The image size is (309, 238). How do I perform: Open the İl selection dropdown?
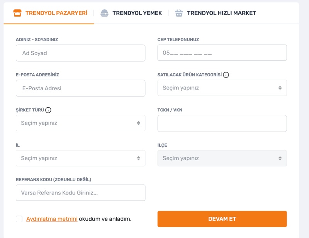click(x=80, y=158)
